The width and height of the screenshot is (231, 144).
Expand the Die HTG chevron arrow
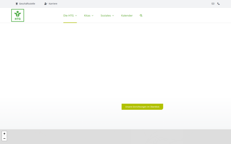[x=76, y=16]
